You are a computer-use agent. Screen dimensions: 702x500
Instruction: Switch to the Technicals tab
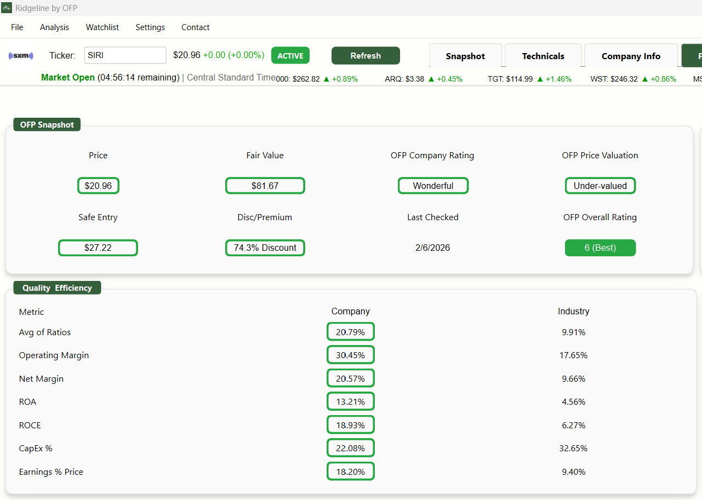[543, 56]
